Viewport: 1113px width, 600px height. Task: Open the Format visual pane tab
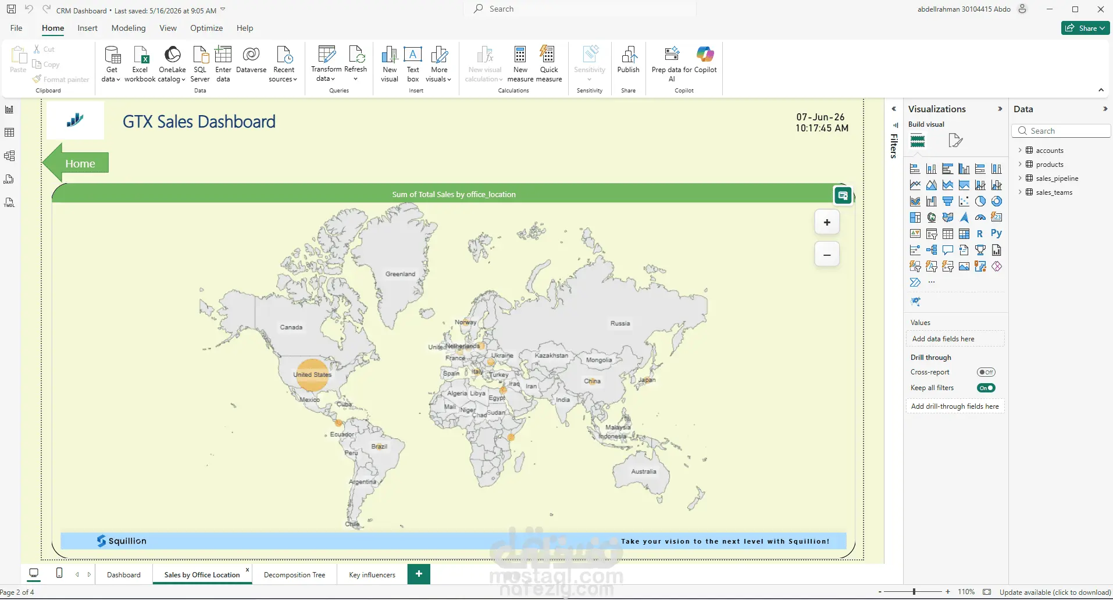click(x=955, y=140)
